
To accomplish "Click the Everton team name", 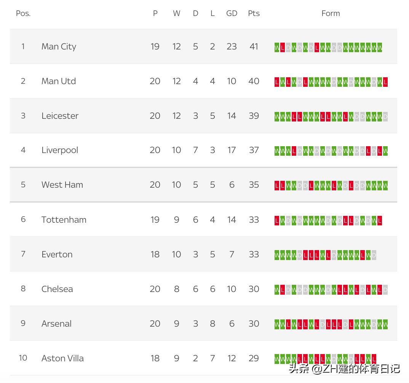I will click(57, 254).
